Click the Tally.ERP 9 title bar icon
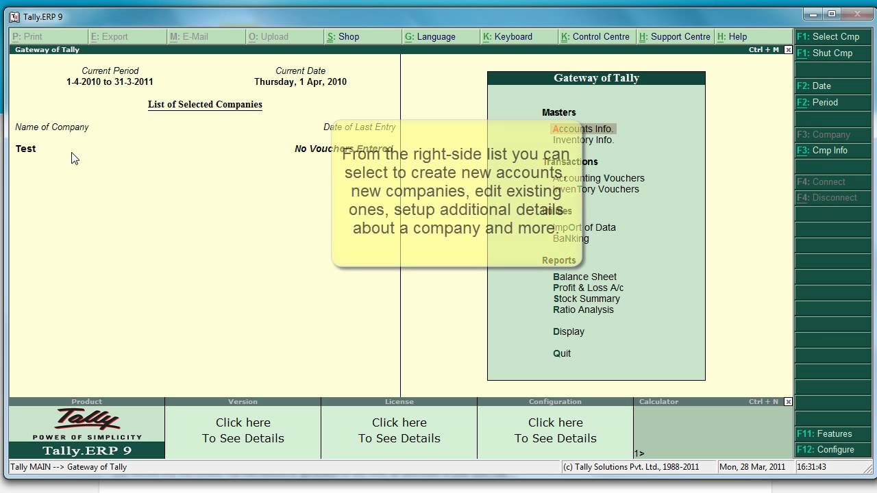The height and width of the screenshot is (493, 877). point(14,17)
